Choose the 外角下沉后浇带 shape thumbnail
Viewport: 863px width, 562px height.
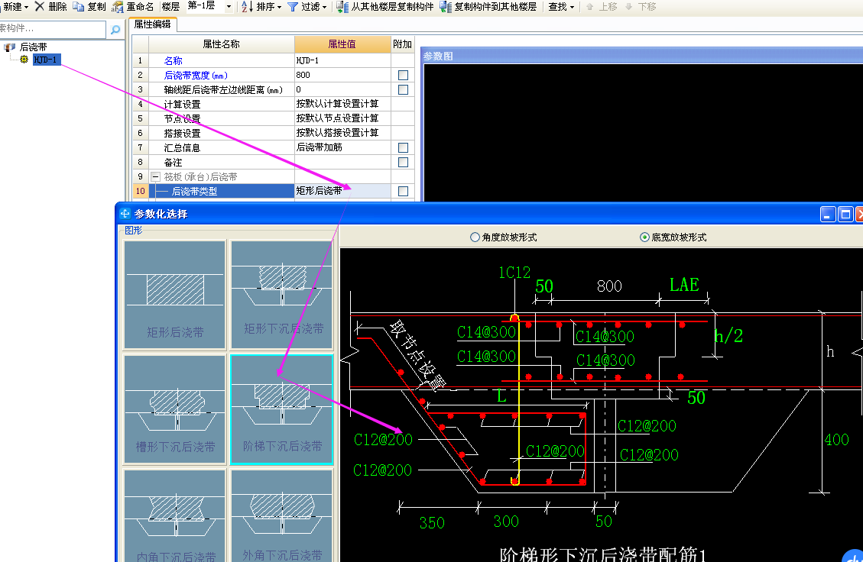pos(282,516)
